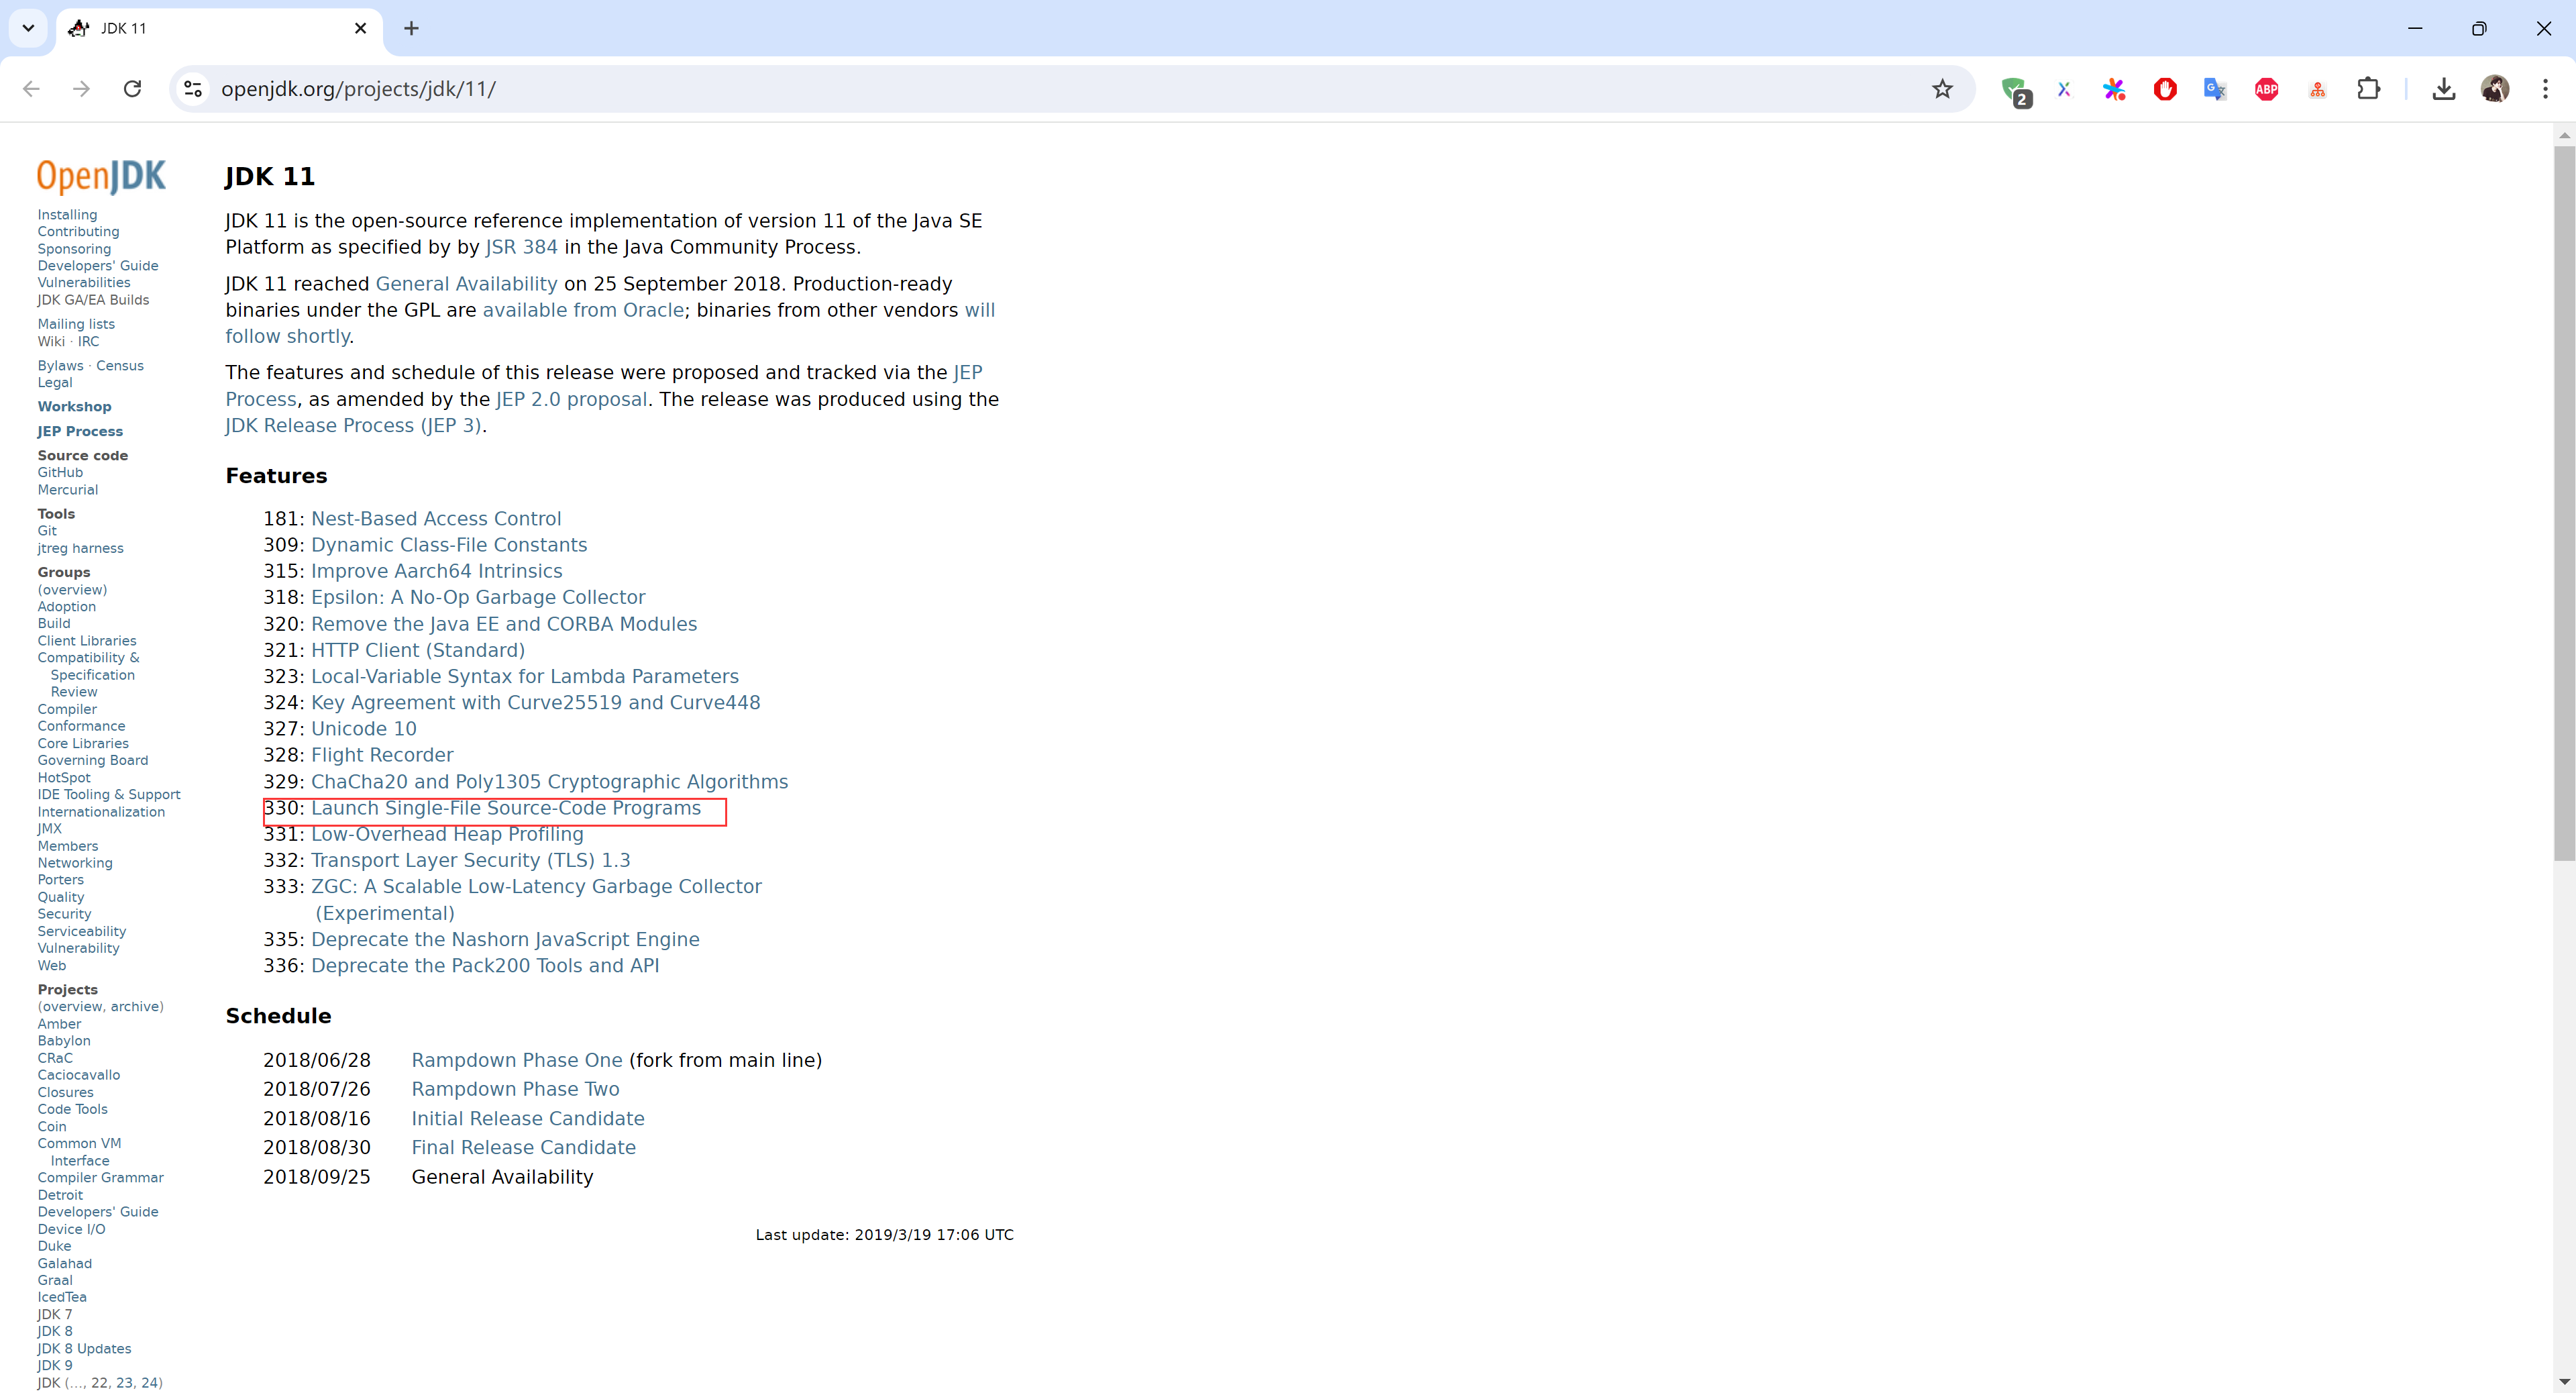
Task: Open a new tab with plus button
Action: 411,28
